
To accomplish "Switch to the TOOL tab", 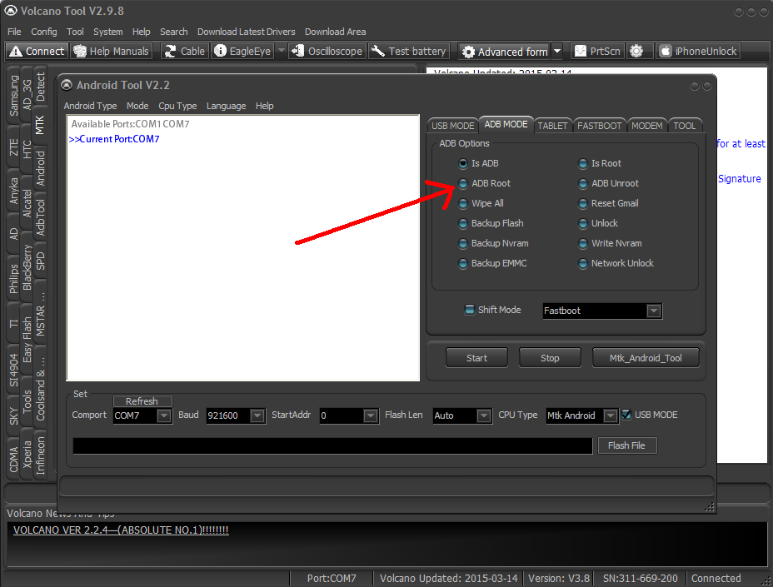I will coord(684,126).
